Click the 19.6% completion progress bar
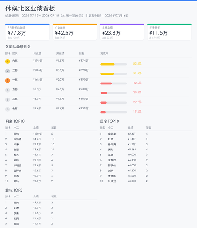197x228 pixels. click(x=113, y=112)
